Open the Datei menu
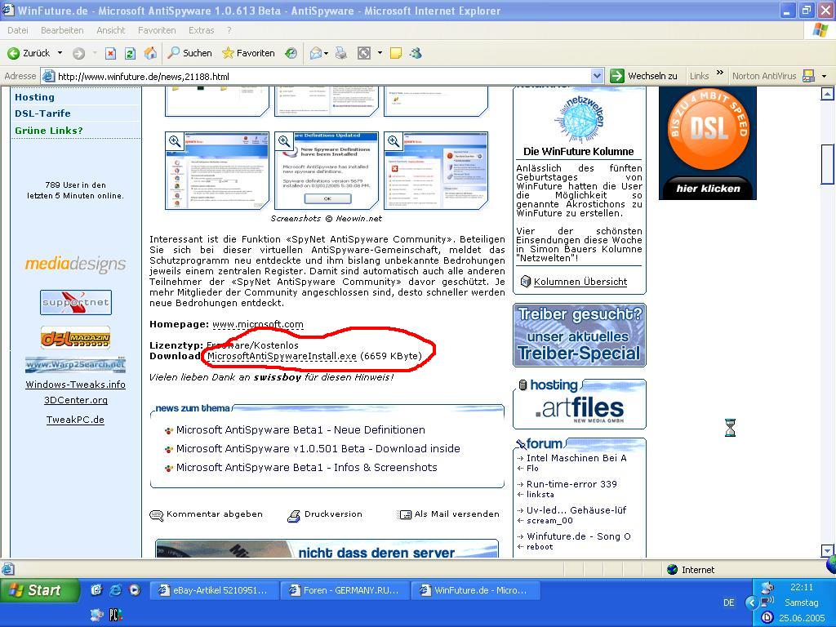The width and height of the screenshot is (836, 627). click(x=18, y=30)
